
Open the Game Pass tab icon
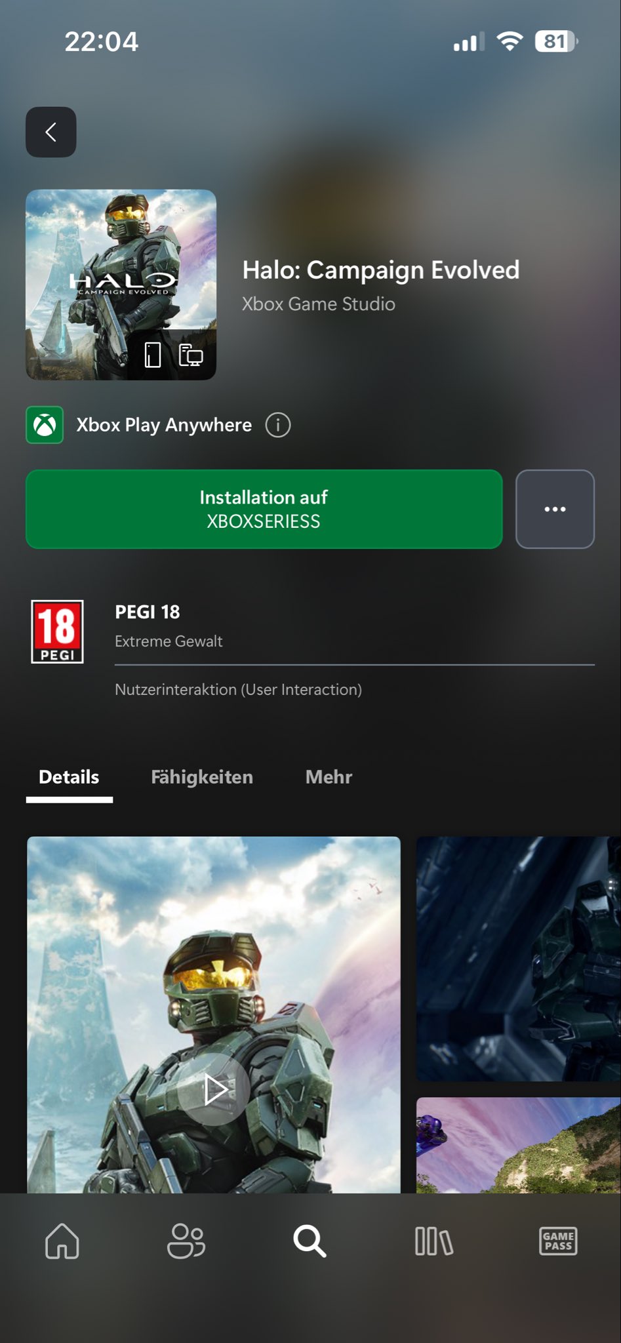[x=558, y=1241]
